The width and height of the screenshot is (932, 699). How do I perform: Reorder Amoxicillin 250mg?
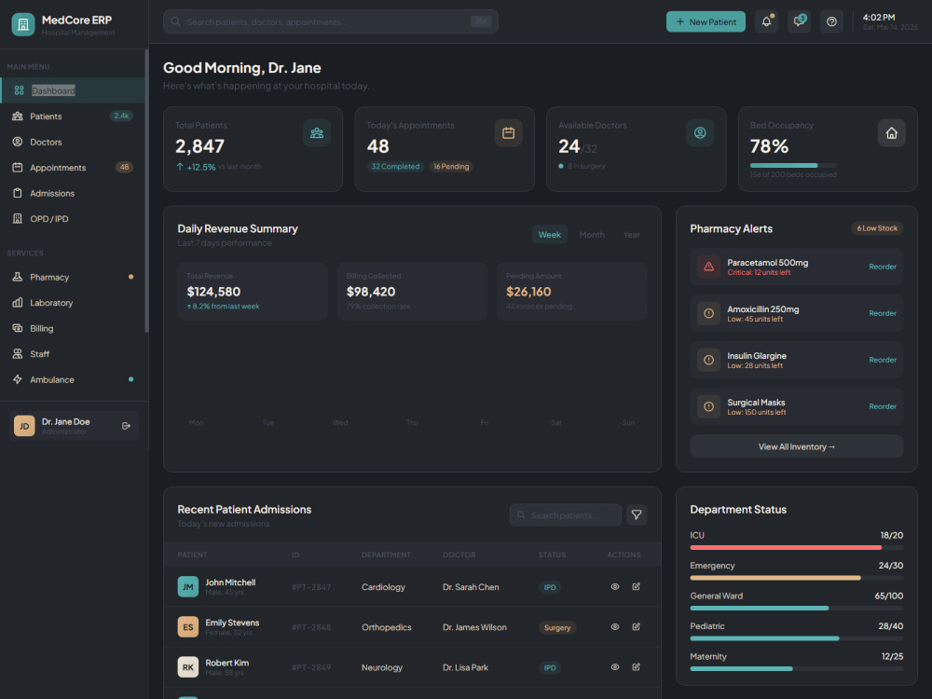882,313
